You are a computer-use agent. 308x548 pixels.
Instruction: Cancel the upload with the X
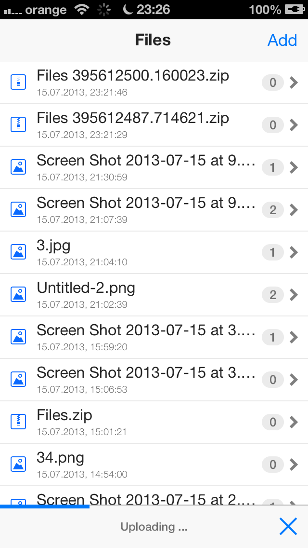coord(288,526)
